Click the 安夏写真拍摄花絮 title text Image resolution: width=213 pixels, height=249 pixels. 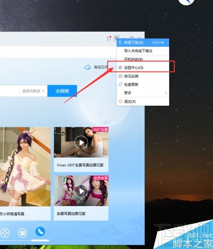tap(71, 214)
